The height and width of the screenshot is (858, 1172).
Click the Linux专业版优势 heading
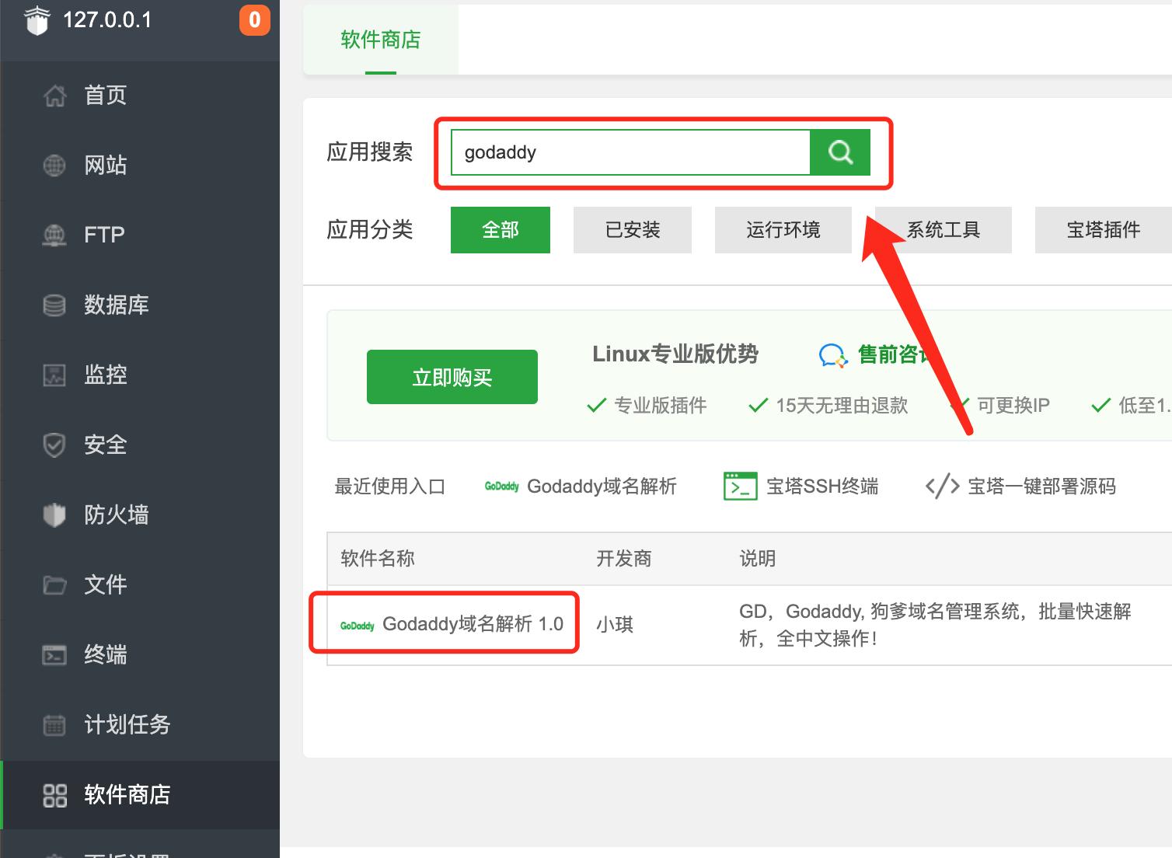point(675,354)
